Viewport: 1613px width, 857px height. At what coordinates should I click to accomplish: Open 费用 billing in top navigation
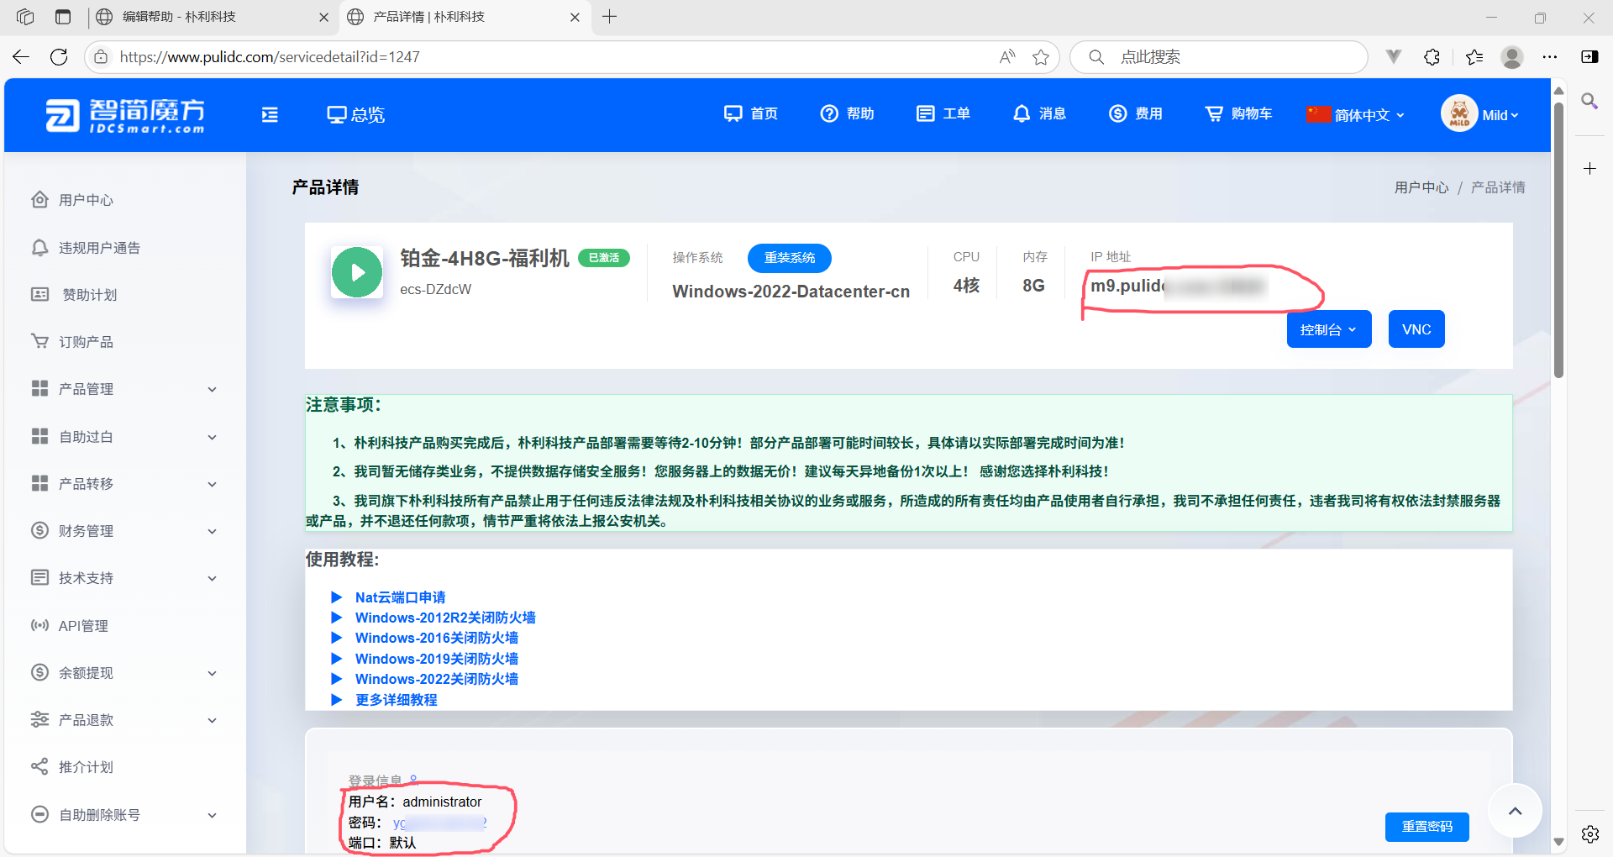1135,113
